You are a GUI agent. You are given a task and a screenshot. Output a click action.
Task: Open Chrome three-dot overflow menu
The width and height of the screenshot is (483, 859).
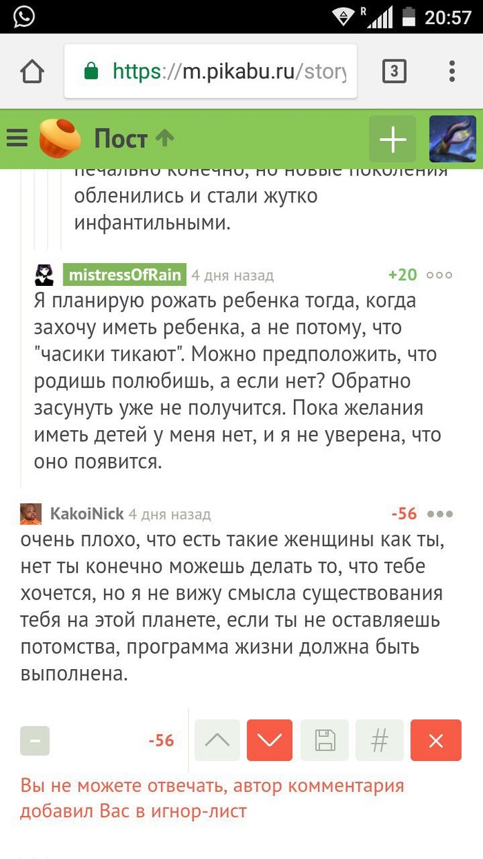tap(452, 71)
